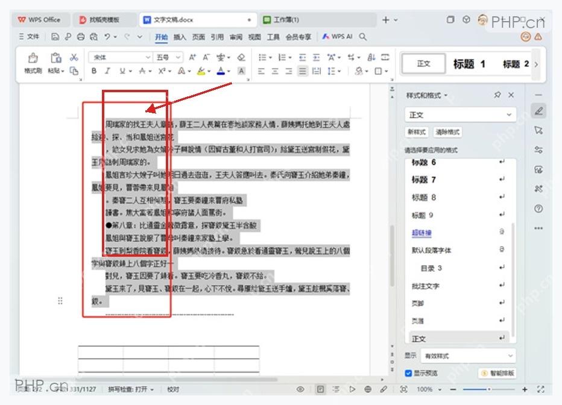This screenshot has width=562, height=405.
Task: Click the Distributed alignment icon
Action: coord(317,71)
